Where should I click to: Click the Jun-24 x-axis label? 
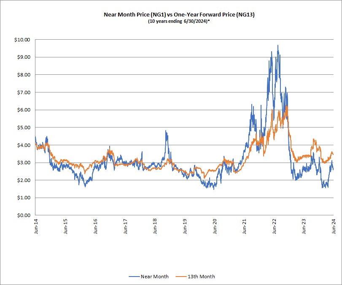(x=334, y=226)
